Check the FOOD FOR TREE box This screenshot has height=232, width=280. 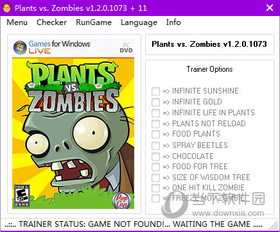click(155, 167)
